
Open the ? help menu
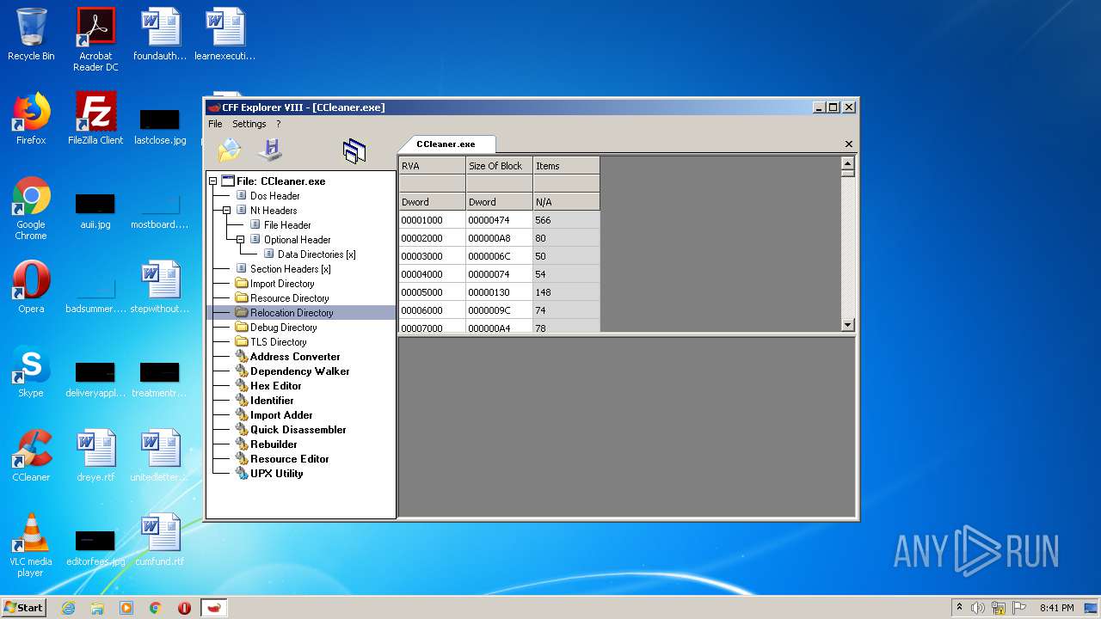click(x=278, y=124)
